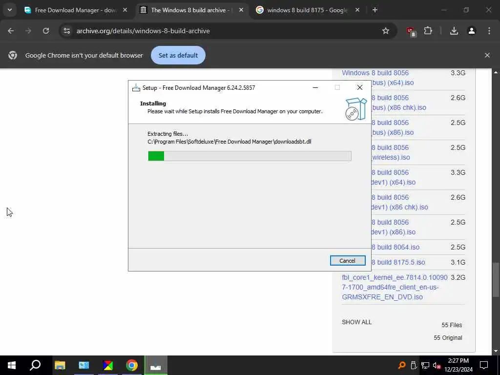Open the Windows Start menu

click(x=12, y=365)
